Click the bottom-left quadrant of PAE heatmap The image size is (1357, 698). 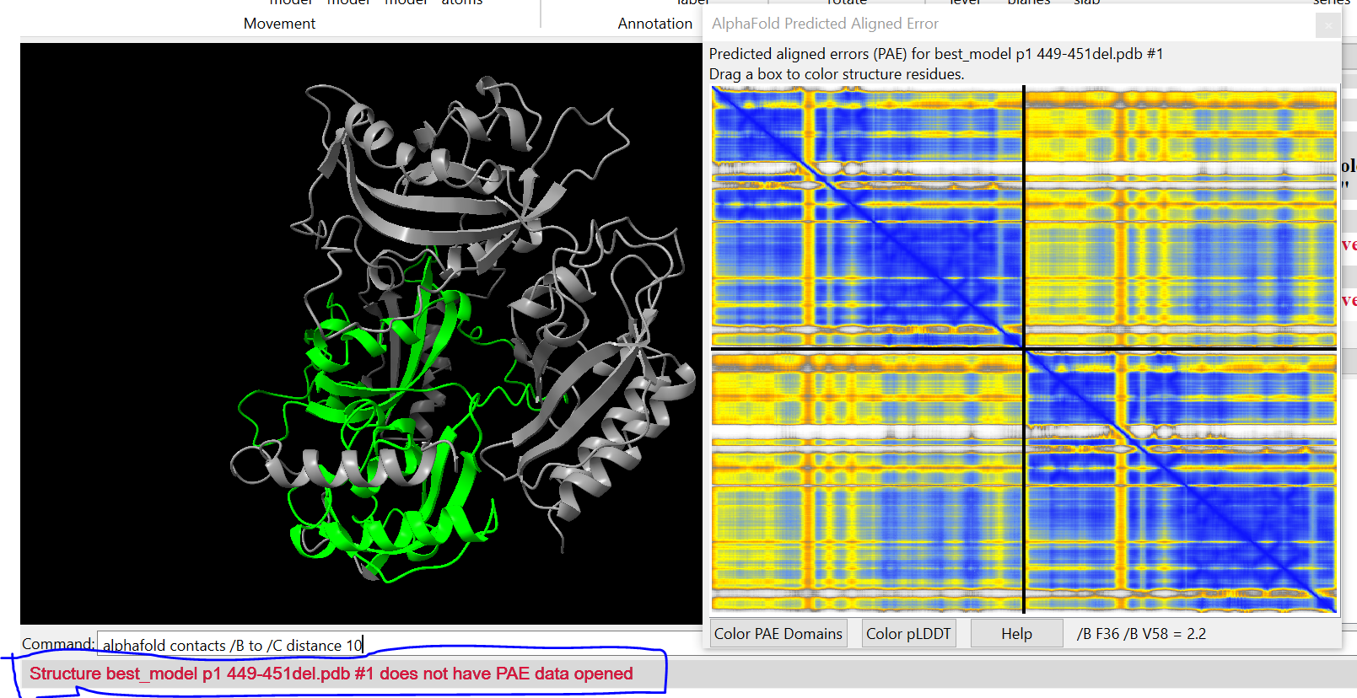pos(867,481)
